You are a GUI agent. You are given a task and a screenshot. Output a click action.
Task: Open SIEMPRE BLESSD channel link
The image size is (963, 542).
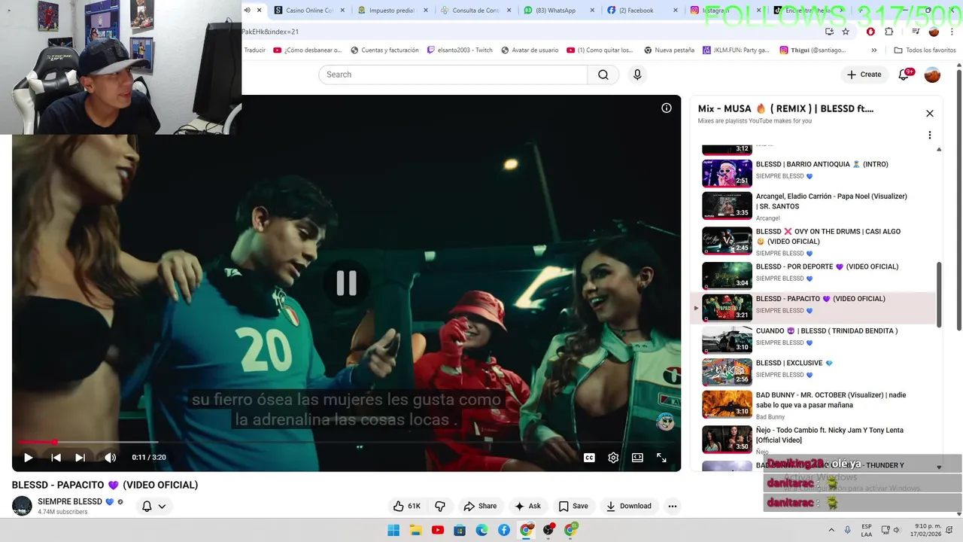click(70, 501)
